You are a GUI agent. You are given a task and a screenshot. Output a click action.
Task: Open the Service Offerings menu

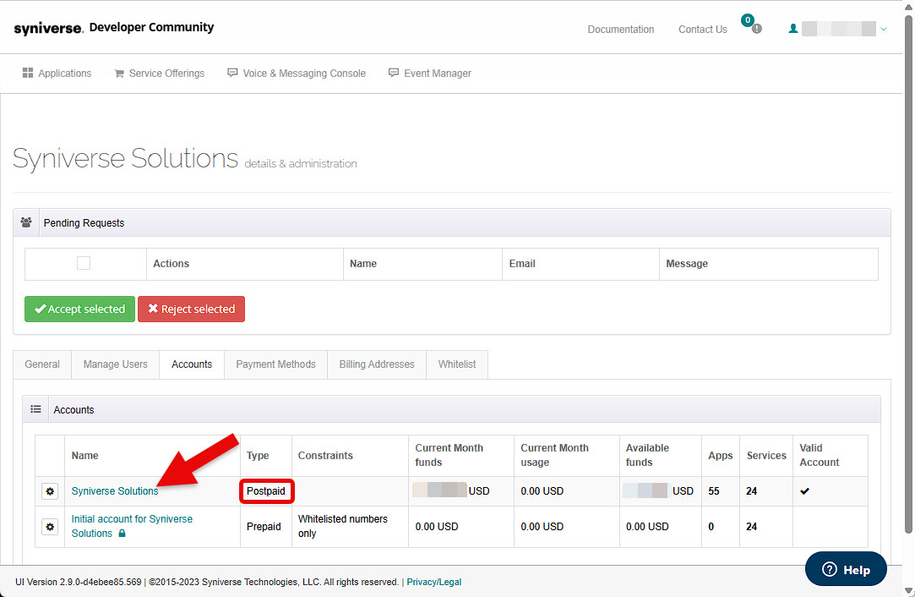click(159, 74)
